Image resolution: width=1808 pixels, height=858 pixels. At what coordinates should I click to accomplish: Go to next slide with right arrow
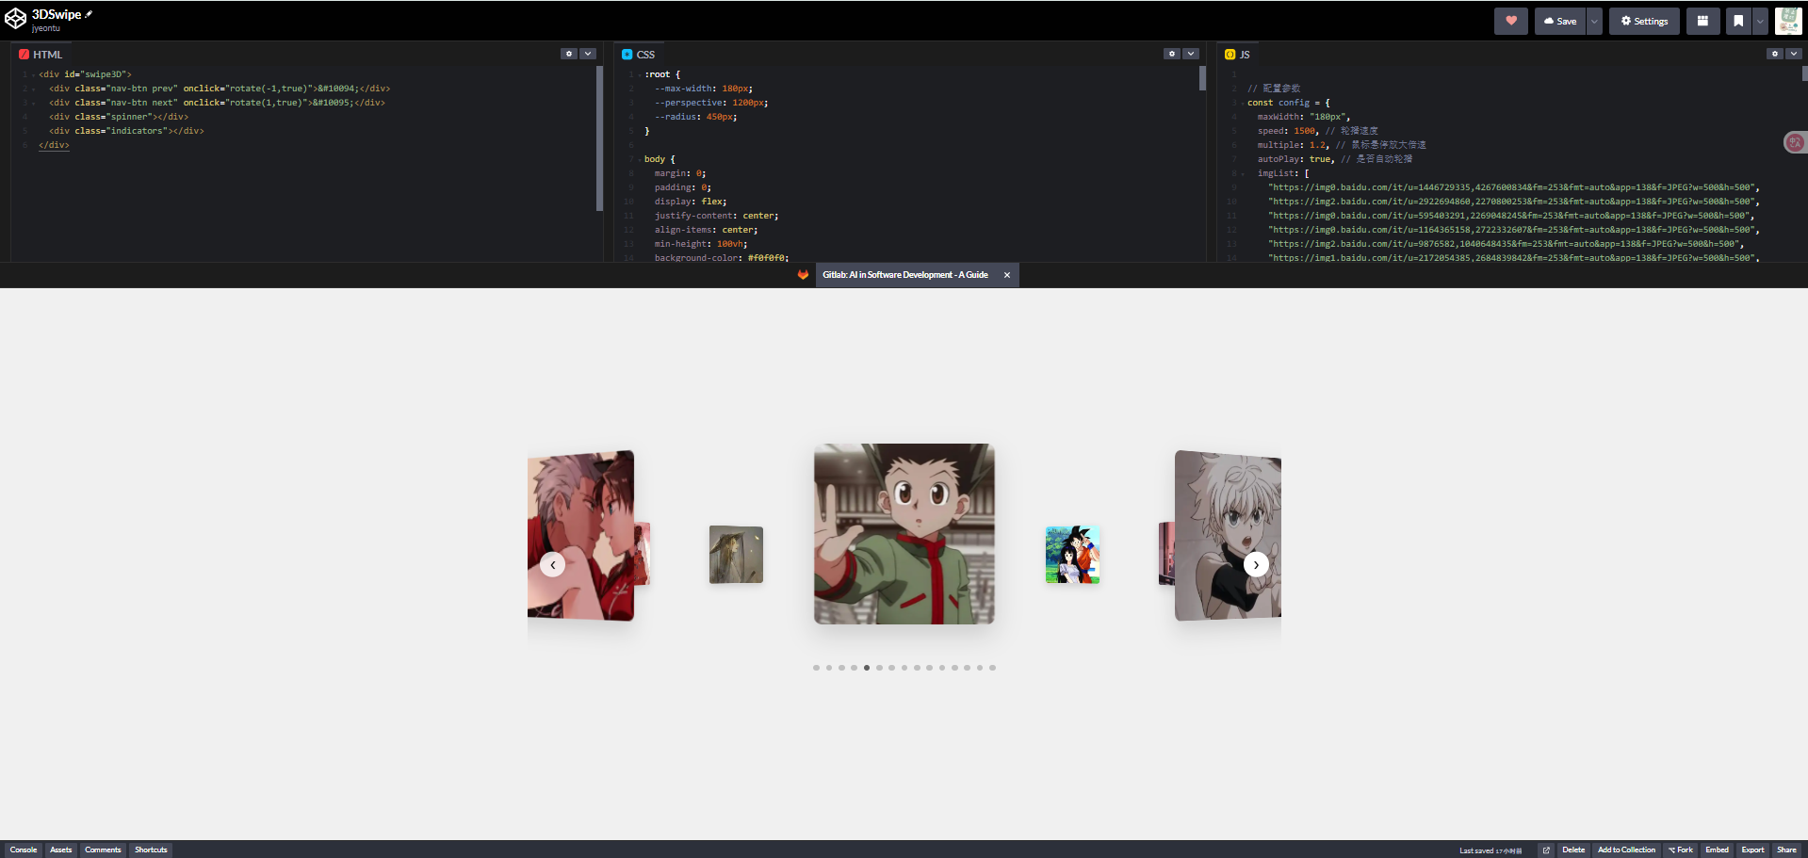(x=1256, y=564)
